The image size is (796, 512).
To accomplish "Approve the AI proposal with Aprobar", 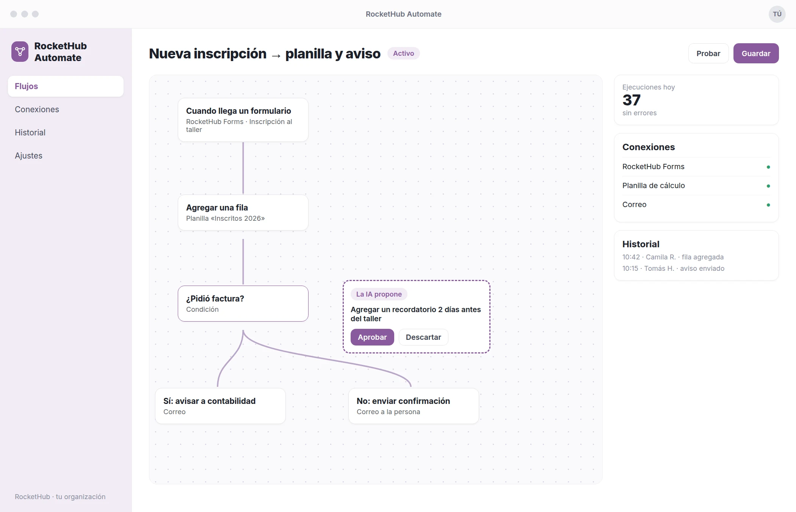I will tap(372, 337).
